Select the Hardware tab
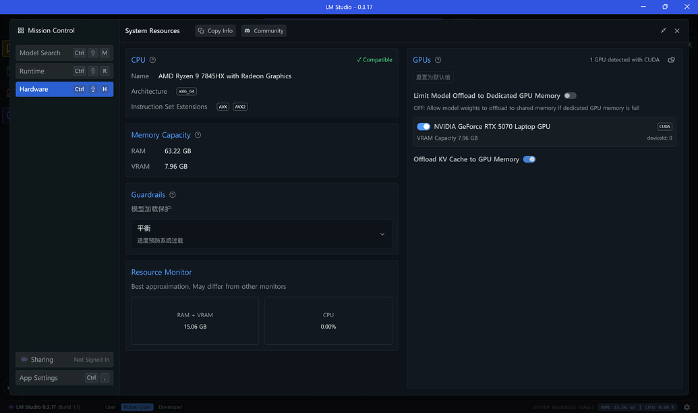Viewport: 698px width, 413px height. 65,89
